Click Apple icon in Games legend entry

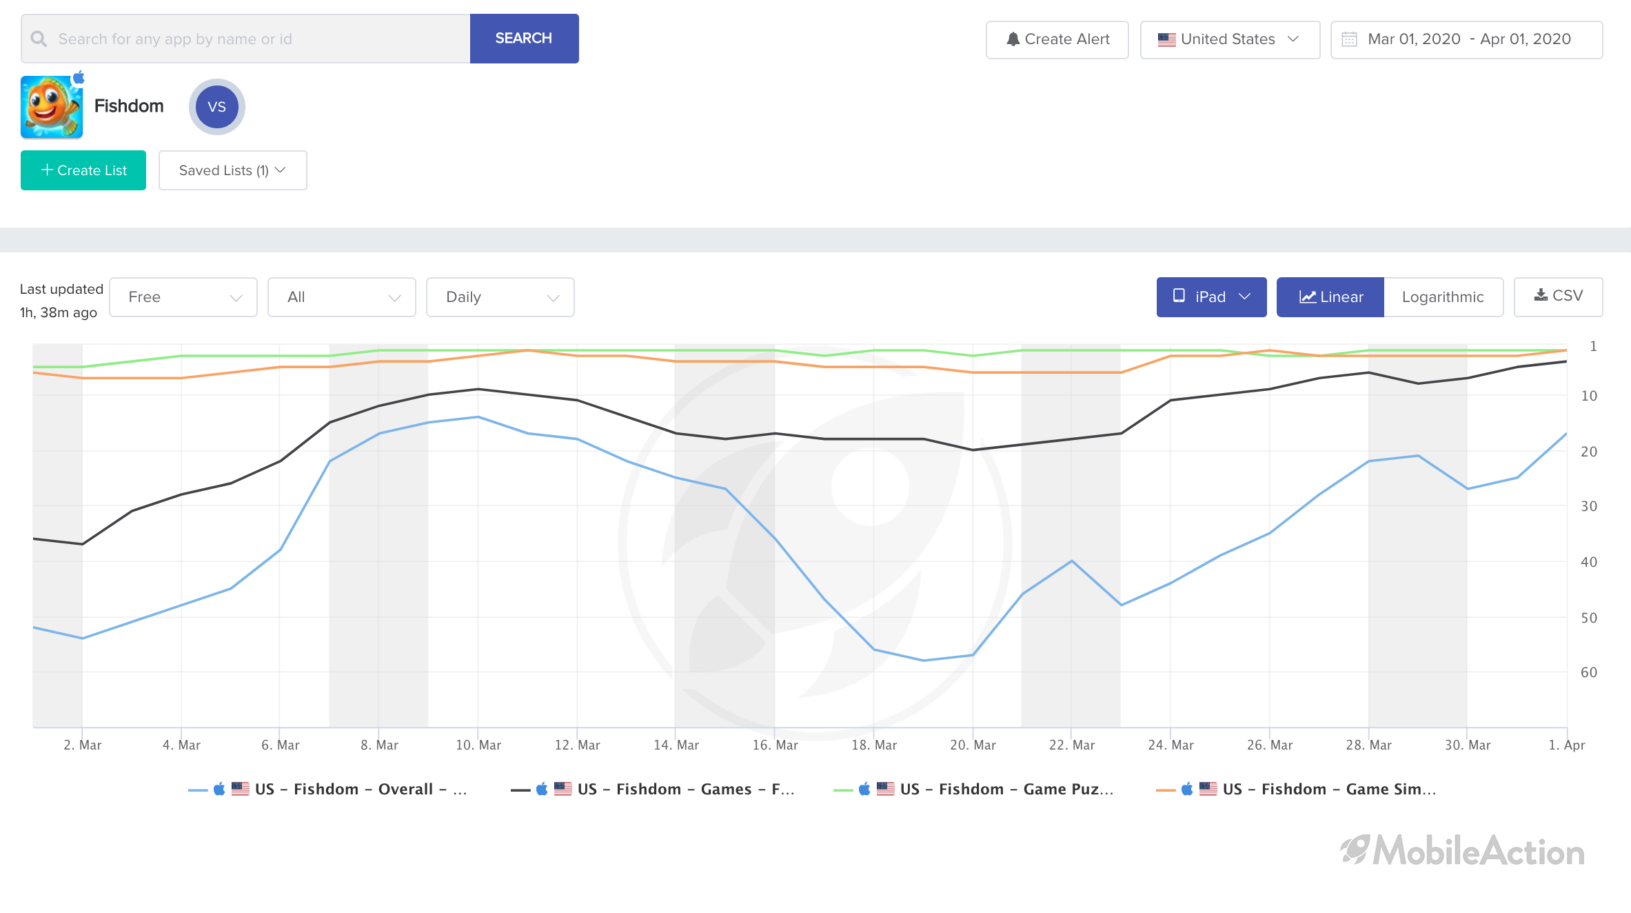point(542,788)
